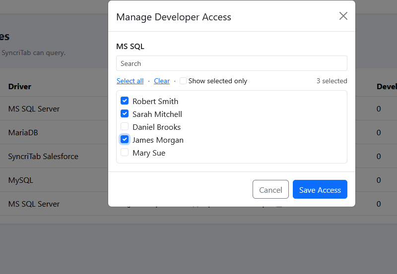
Task: Check Daniel Brooks checkbox
Action: 125,127
